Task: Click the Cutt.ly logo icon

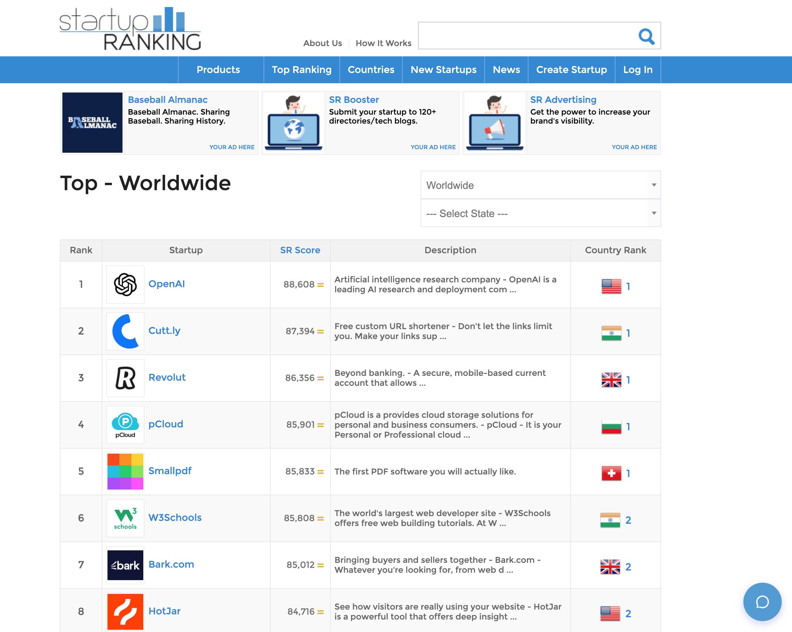Action: click(x=125, y=331)
